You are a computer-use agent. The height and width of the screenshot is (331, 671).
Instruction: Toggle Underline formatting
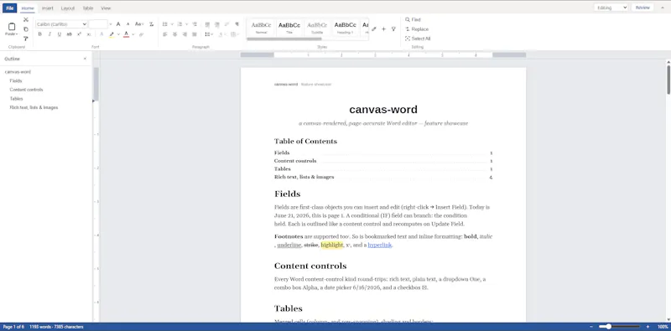pos(59,34)
